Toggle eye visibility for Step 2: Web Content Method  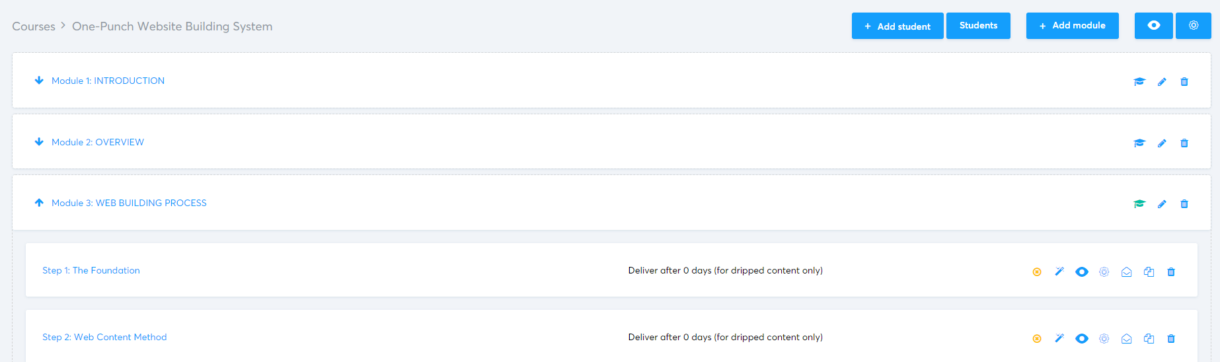coord(1082,338)
